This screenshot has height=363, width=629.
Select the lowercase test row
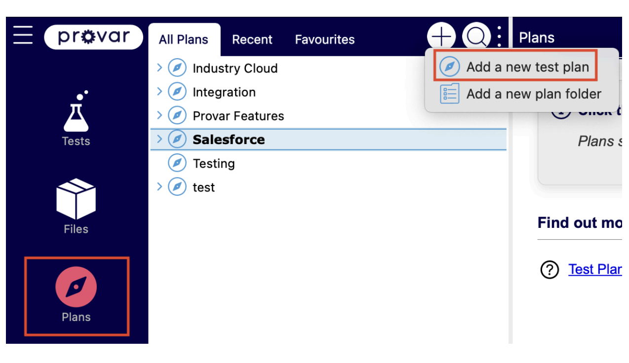(x=328, y=187)
